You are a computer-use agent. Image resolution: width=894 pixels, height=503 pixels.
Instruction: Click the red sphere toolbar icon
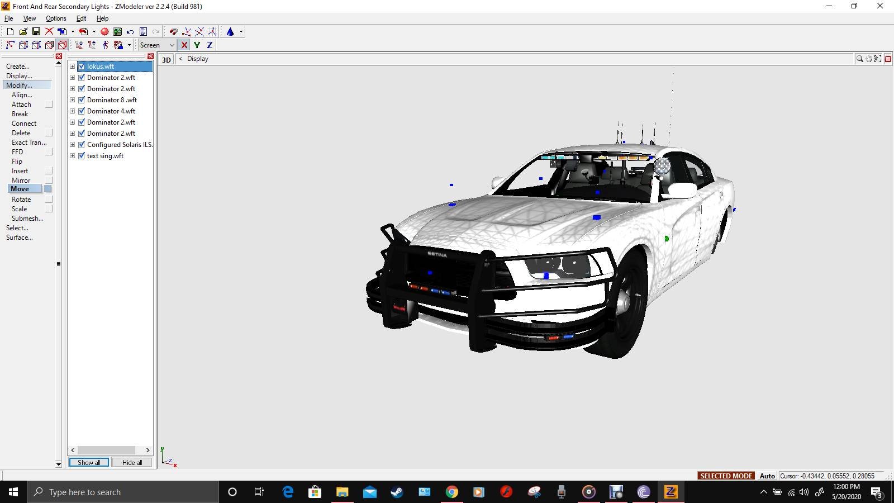pyautogui.click(x=104, y=32)
